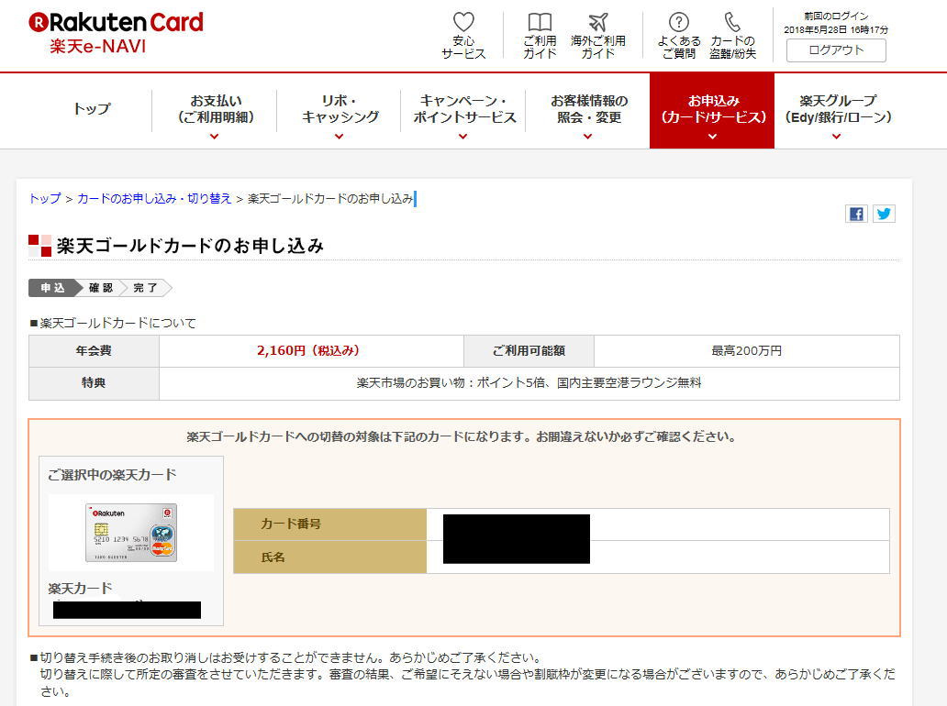Click the 氏名 label cell
The image size is (947, 706).
(x=329, y=557)
